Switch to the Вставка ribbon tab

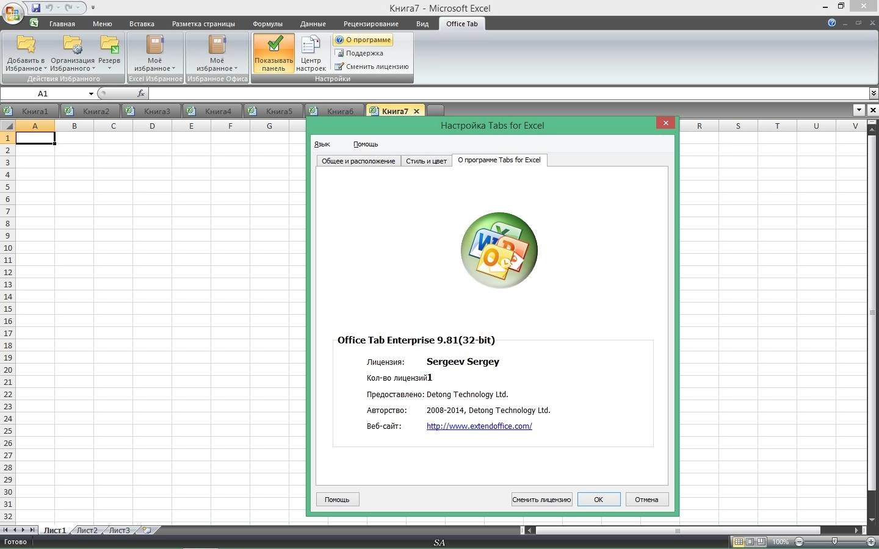[x=142, y=24]
